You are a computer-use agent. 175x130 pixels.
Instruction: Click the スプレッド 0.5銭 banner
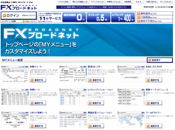pyautogui.click(x=99, y=17)
